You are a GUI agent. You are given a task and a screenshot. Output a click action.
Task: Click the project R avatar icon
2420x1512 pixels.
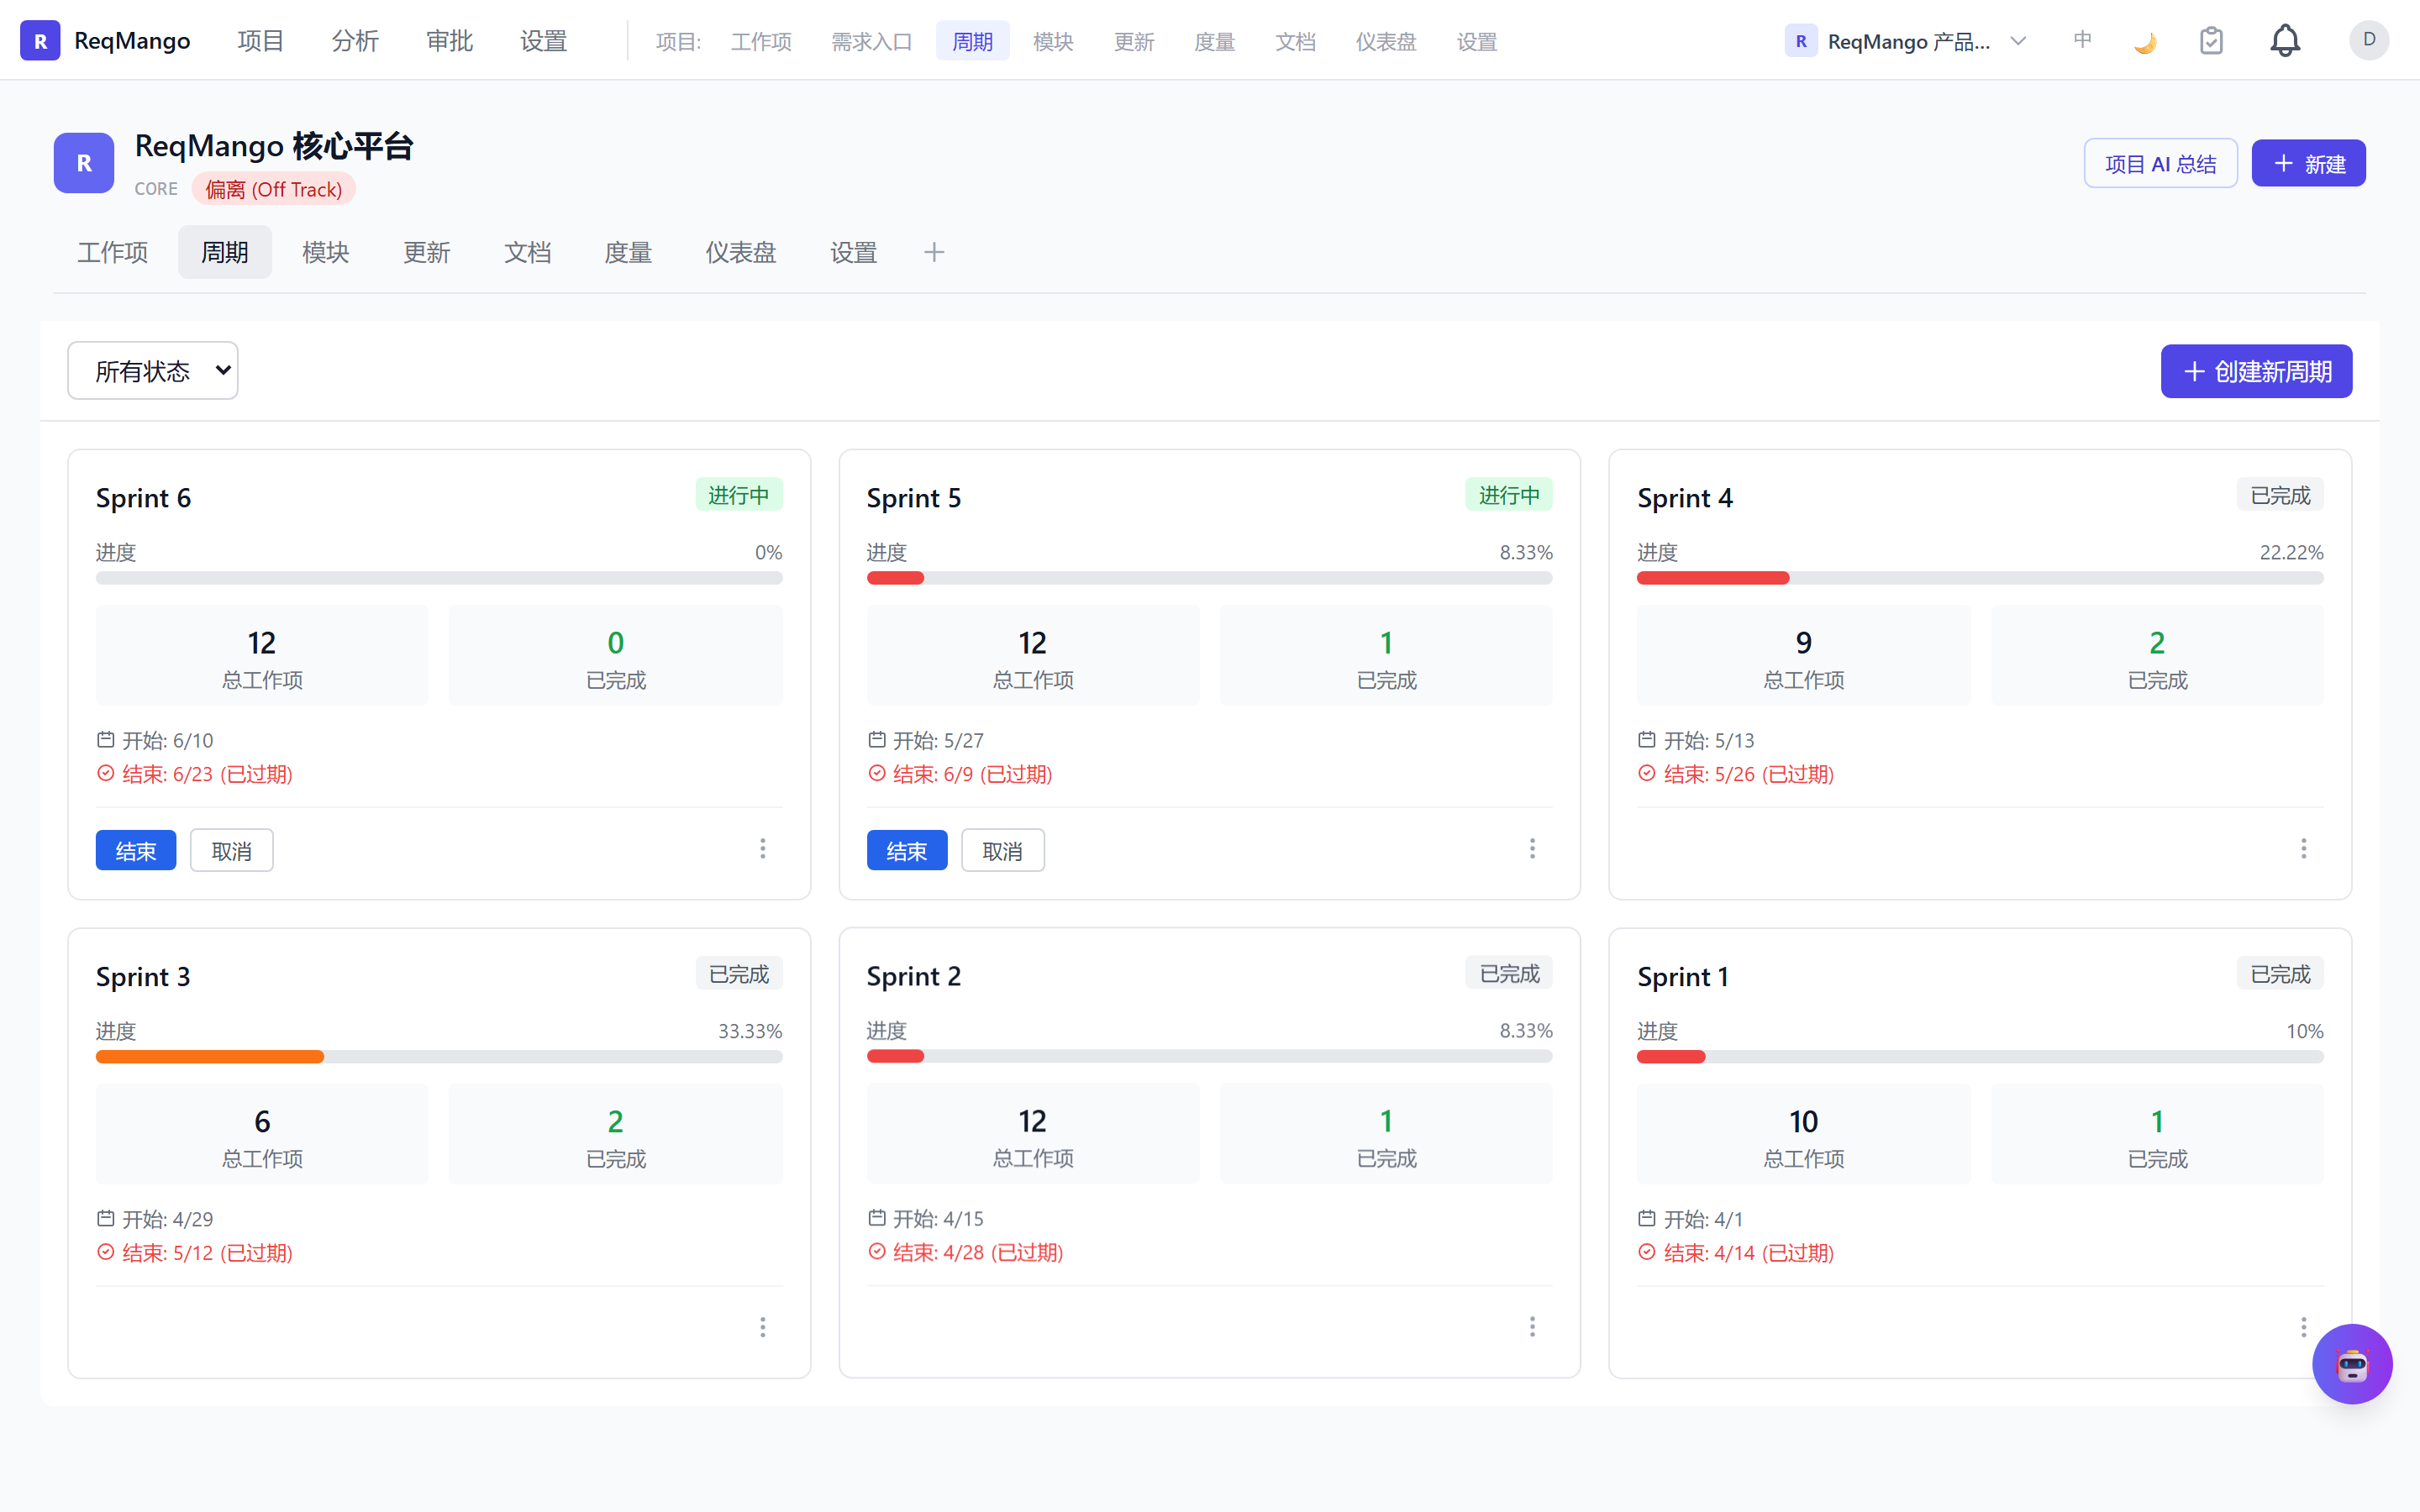click(84, 162)
